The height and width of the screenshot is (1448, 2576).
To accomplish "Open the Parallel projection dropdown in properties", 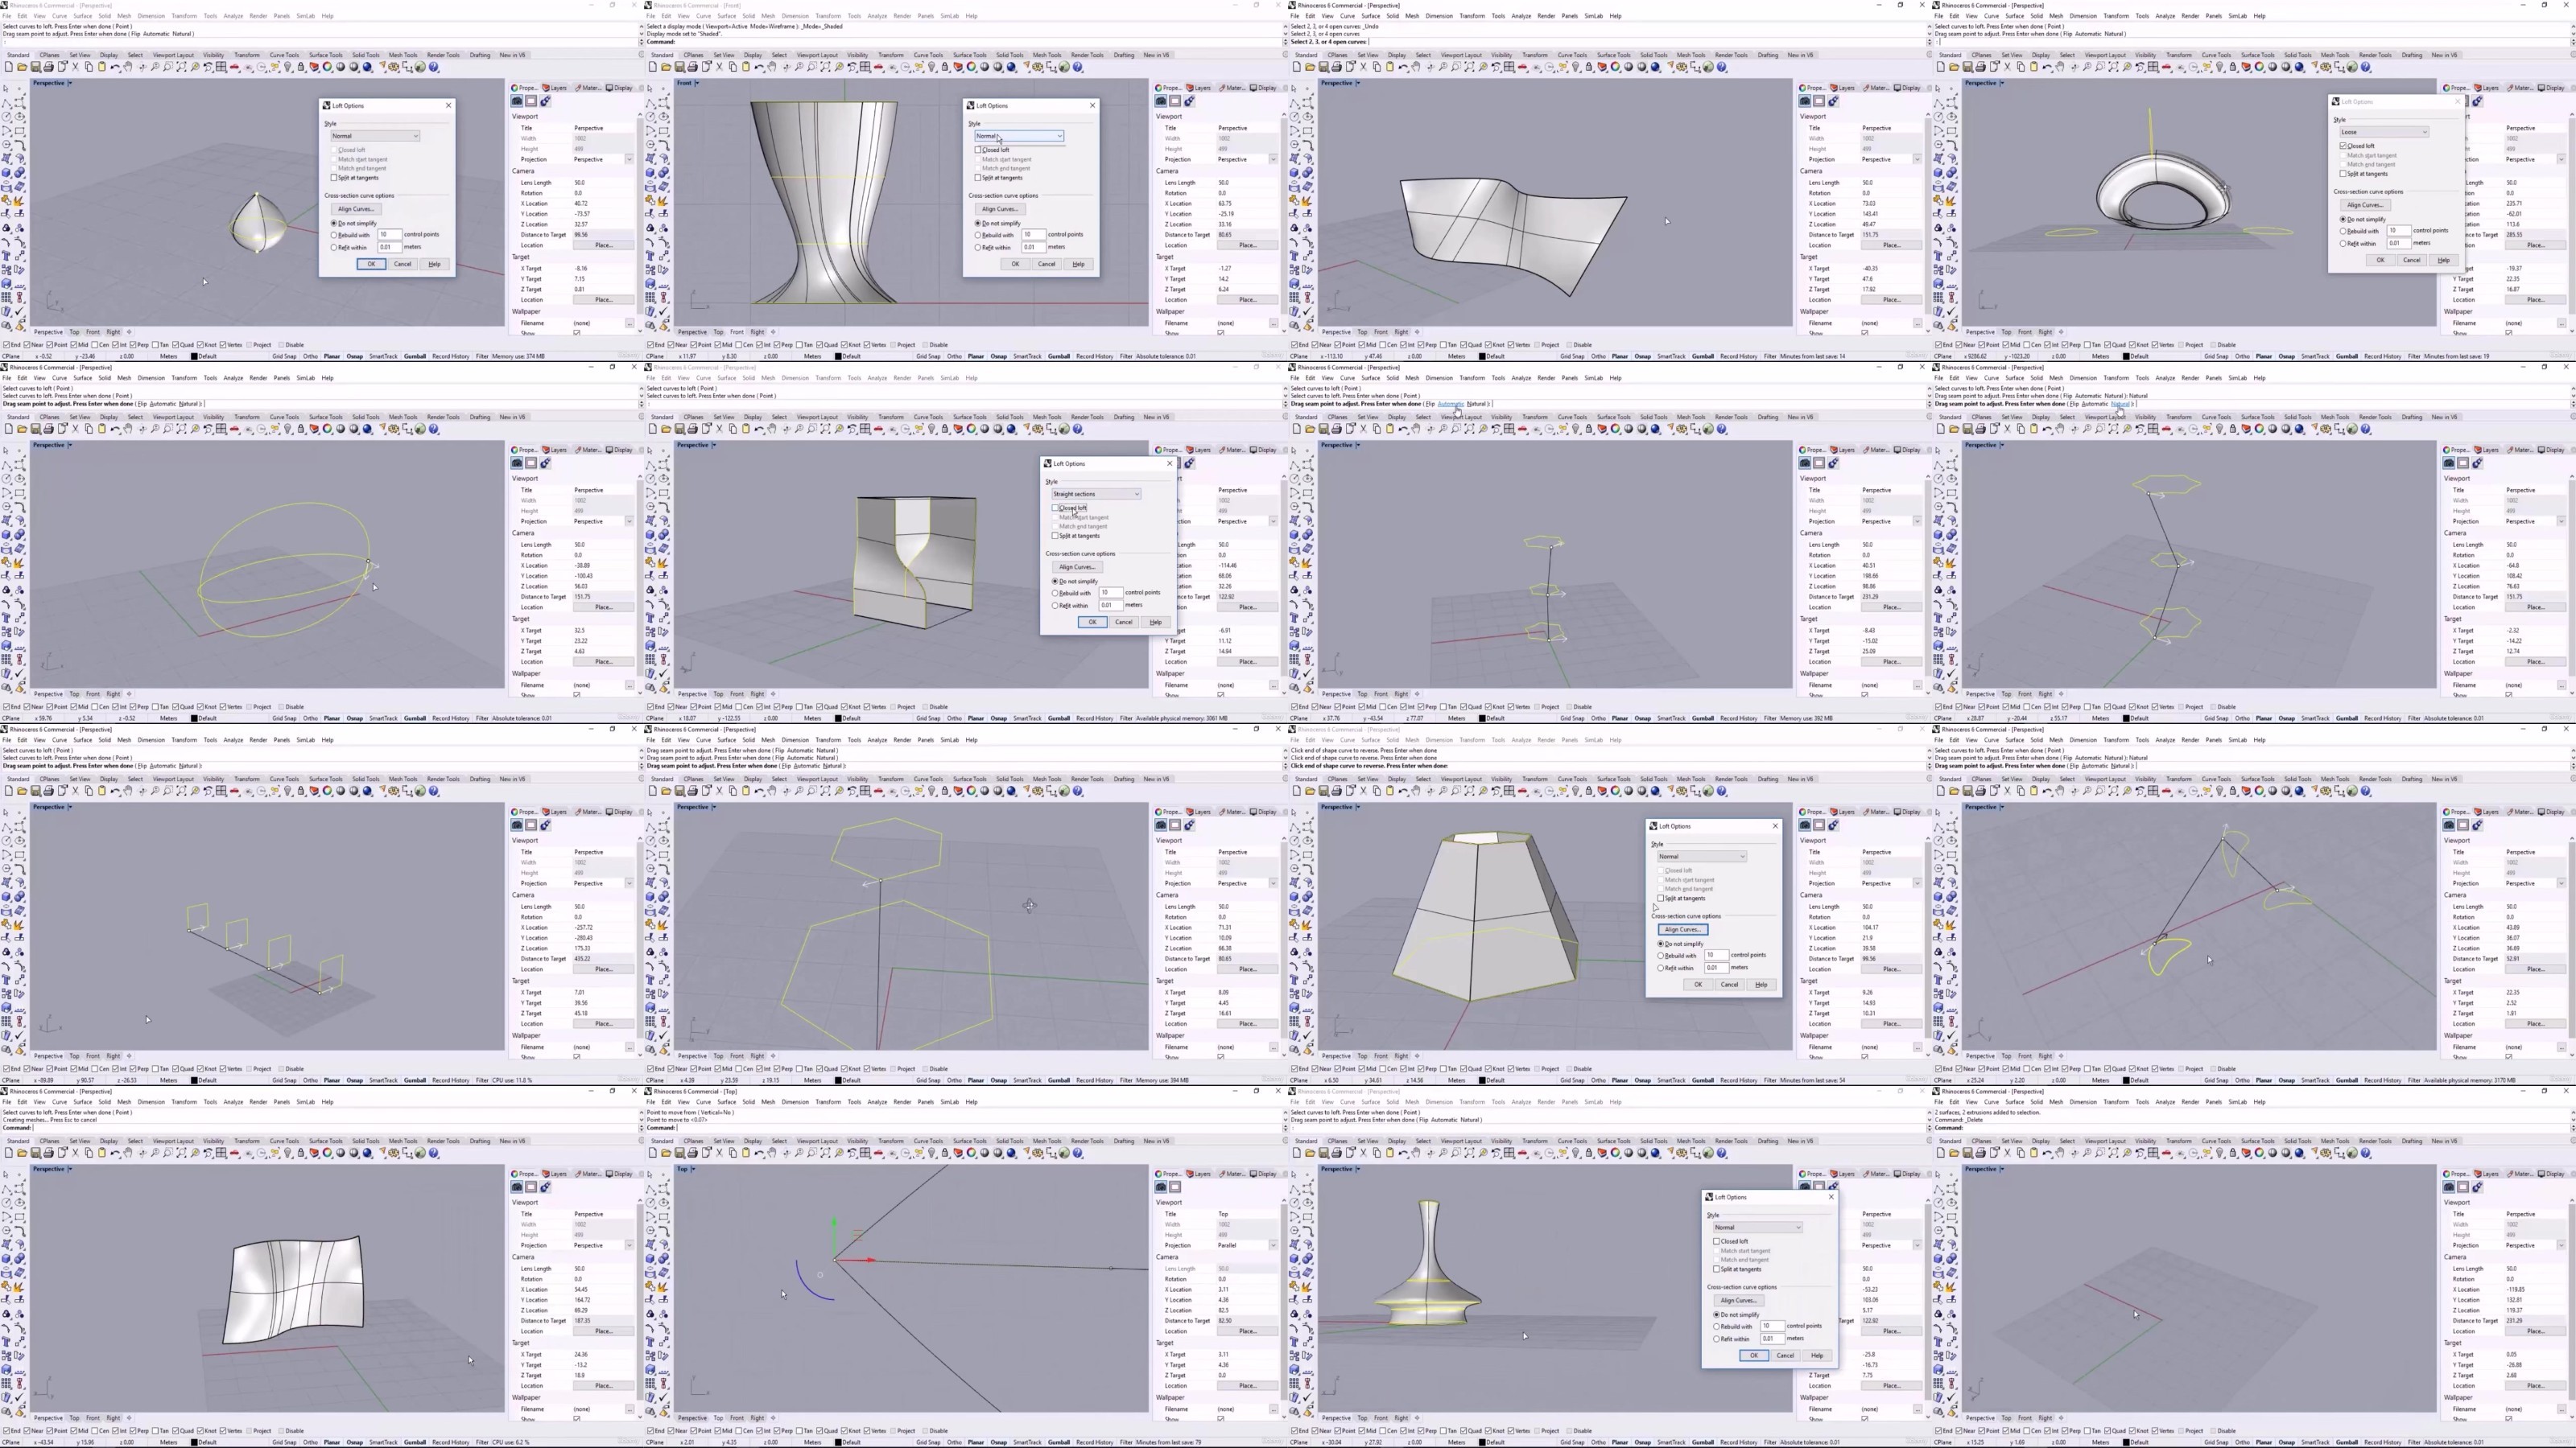I will 1246,1245.
